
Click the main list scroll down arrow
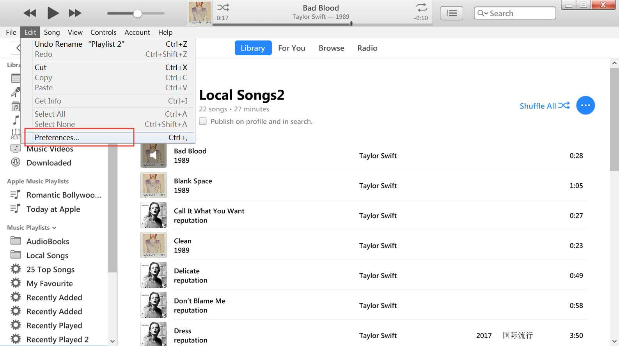click(x=614, y=341)
